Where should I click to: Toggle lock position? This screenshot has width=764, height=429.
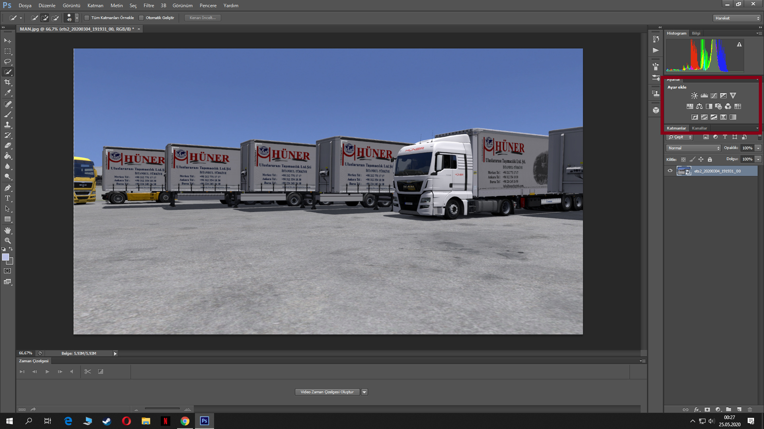(x=701, y=160)
